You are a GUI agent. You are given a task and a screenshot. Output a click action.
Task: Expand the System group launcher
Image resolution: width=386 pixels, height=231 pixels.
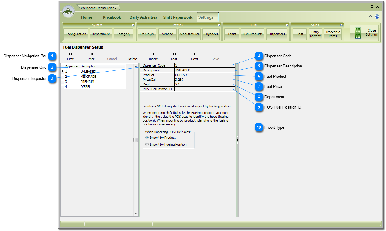click(133, 25)
